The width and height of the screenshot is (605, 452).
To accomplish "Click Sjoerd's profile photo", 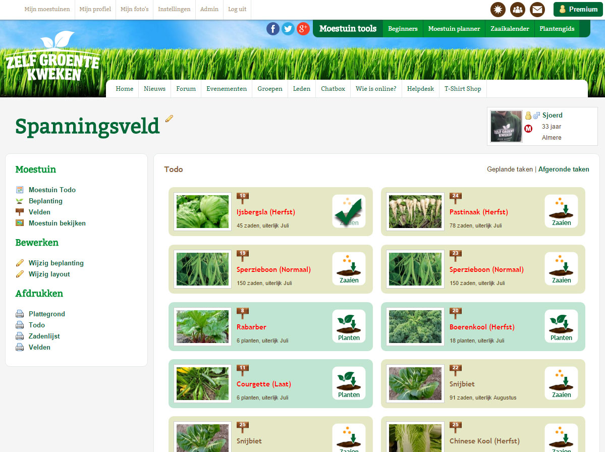I will pos(506,126).
